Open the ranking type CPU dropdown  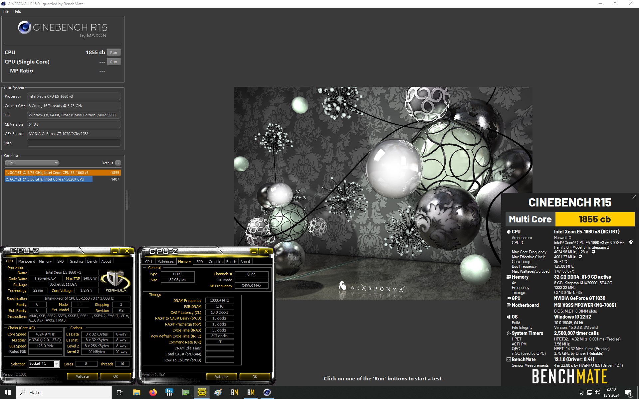[x=32, y=163]
